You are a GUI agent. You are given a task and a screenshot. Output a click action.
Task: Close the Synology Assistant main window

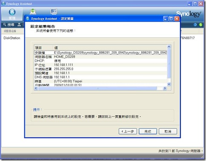point(201,4)
